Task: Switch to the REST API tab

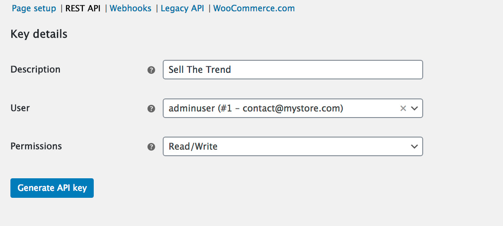Action: [83, 8]
